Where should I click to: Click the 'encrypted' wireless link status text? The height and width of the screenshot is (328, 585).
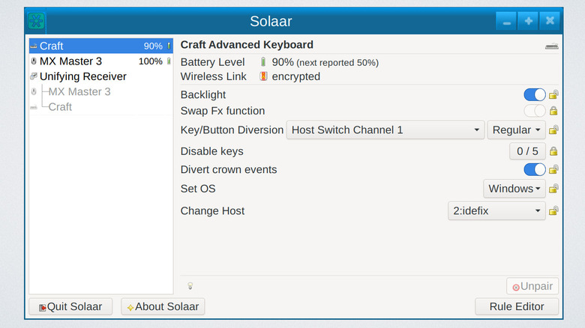click(295, 76)
